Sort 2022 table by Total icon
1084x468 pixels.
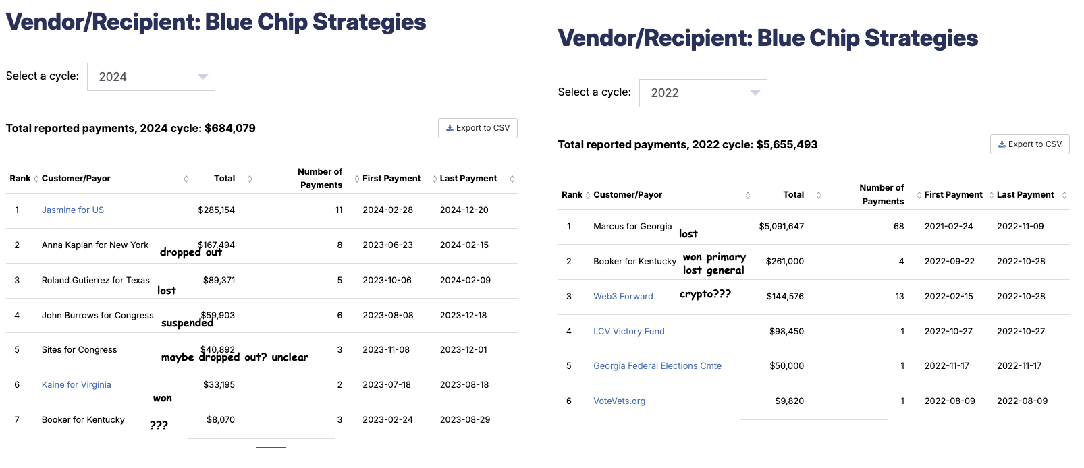tap(819, 196)
